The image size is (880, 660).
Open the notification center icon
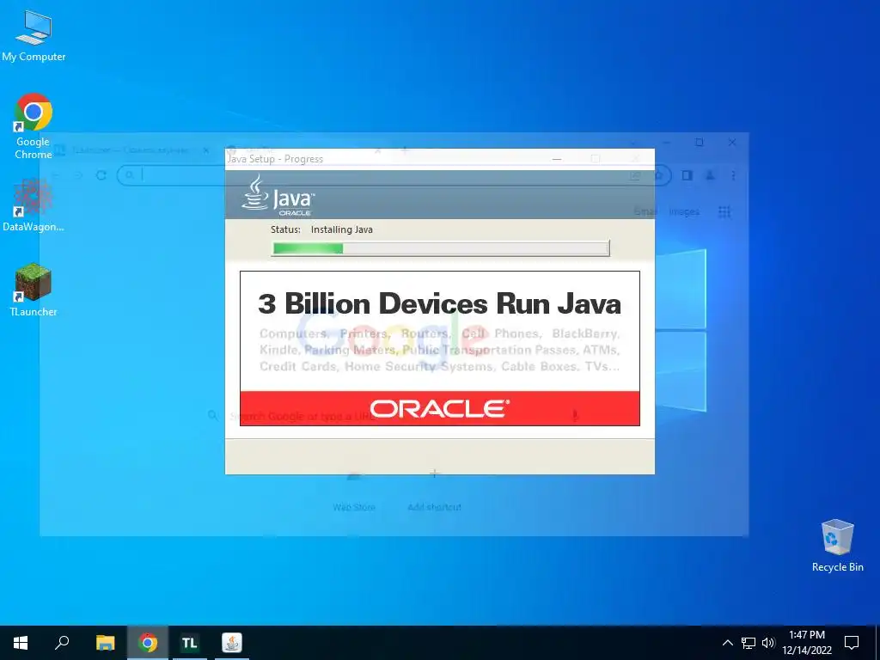tap(852, 643)
